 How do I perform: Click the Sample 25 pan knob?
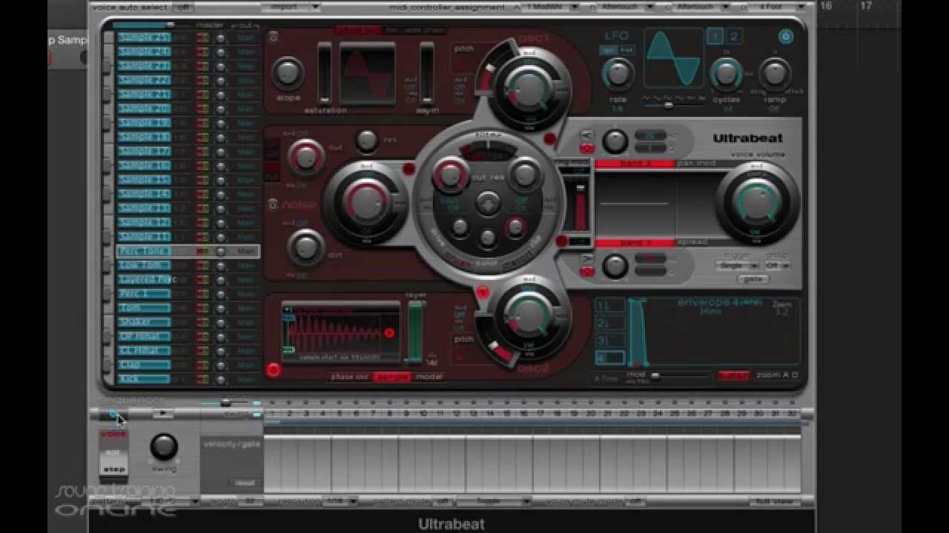pyautogui.click(x=220, y=38)
